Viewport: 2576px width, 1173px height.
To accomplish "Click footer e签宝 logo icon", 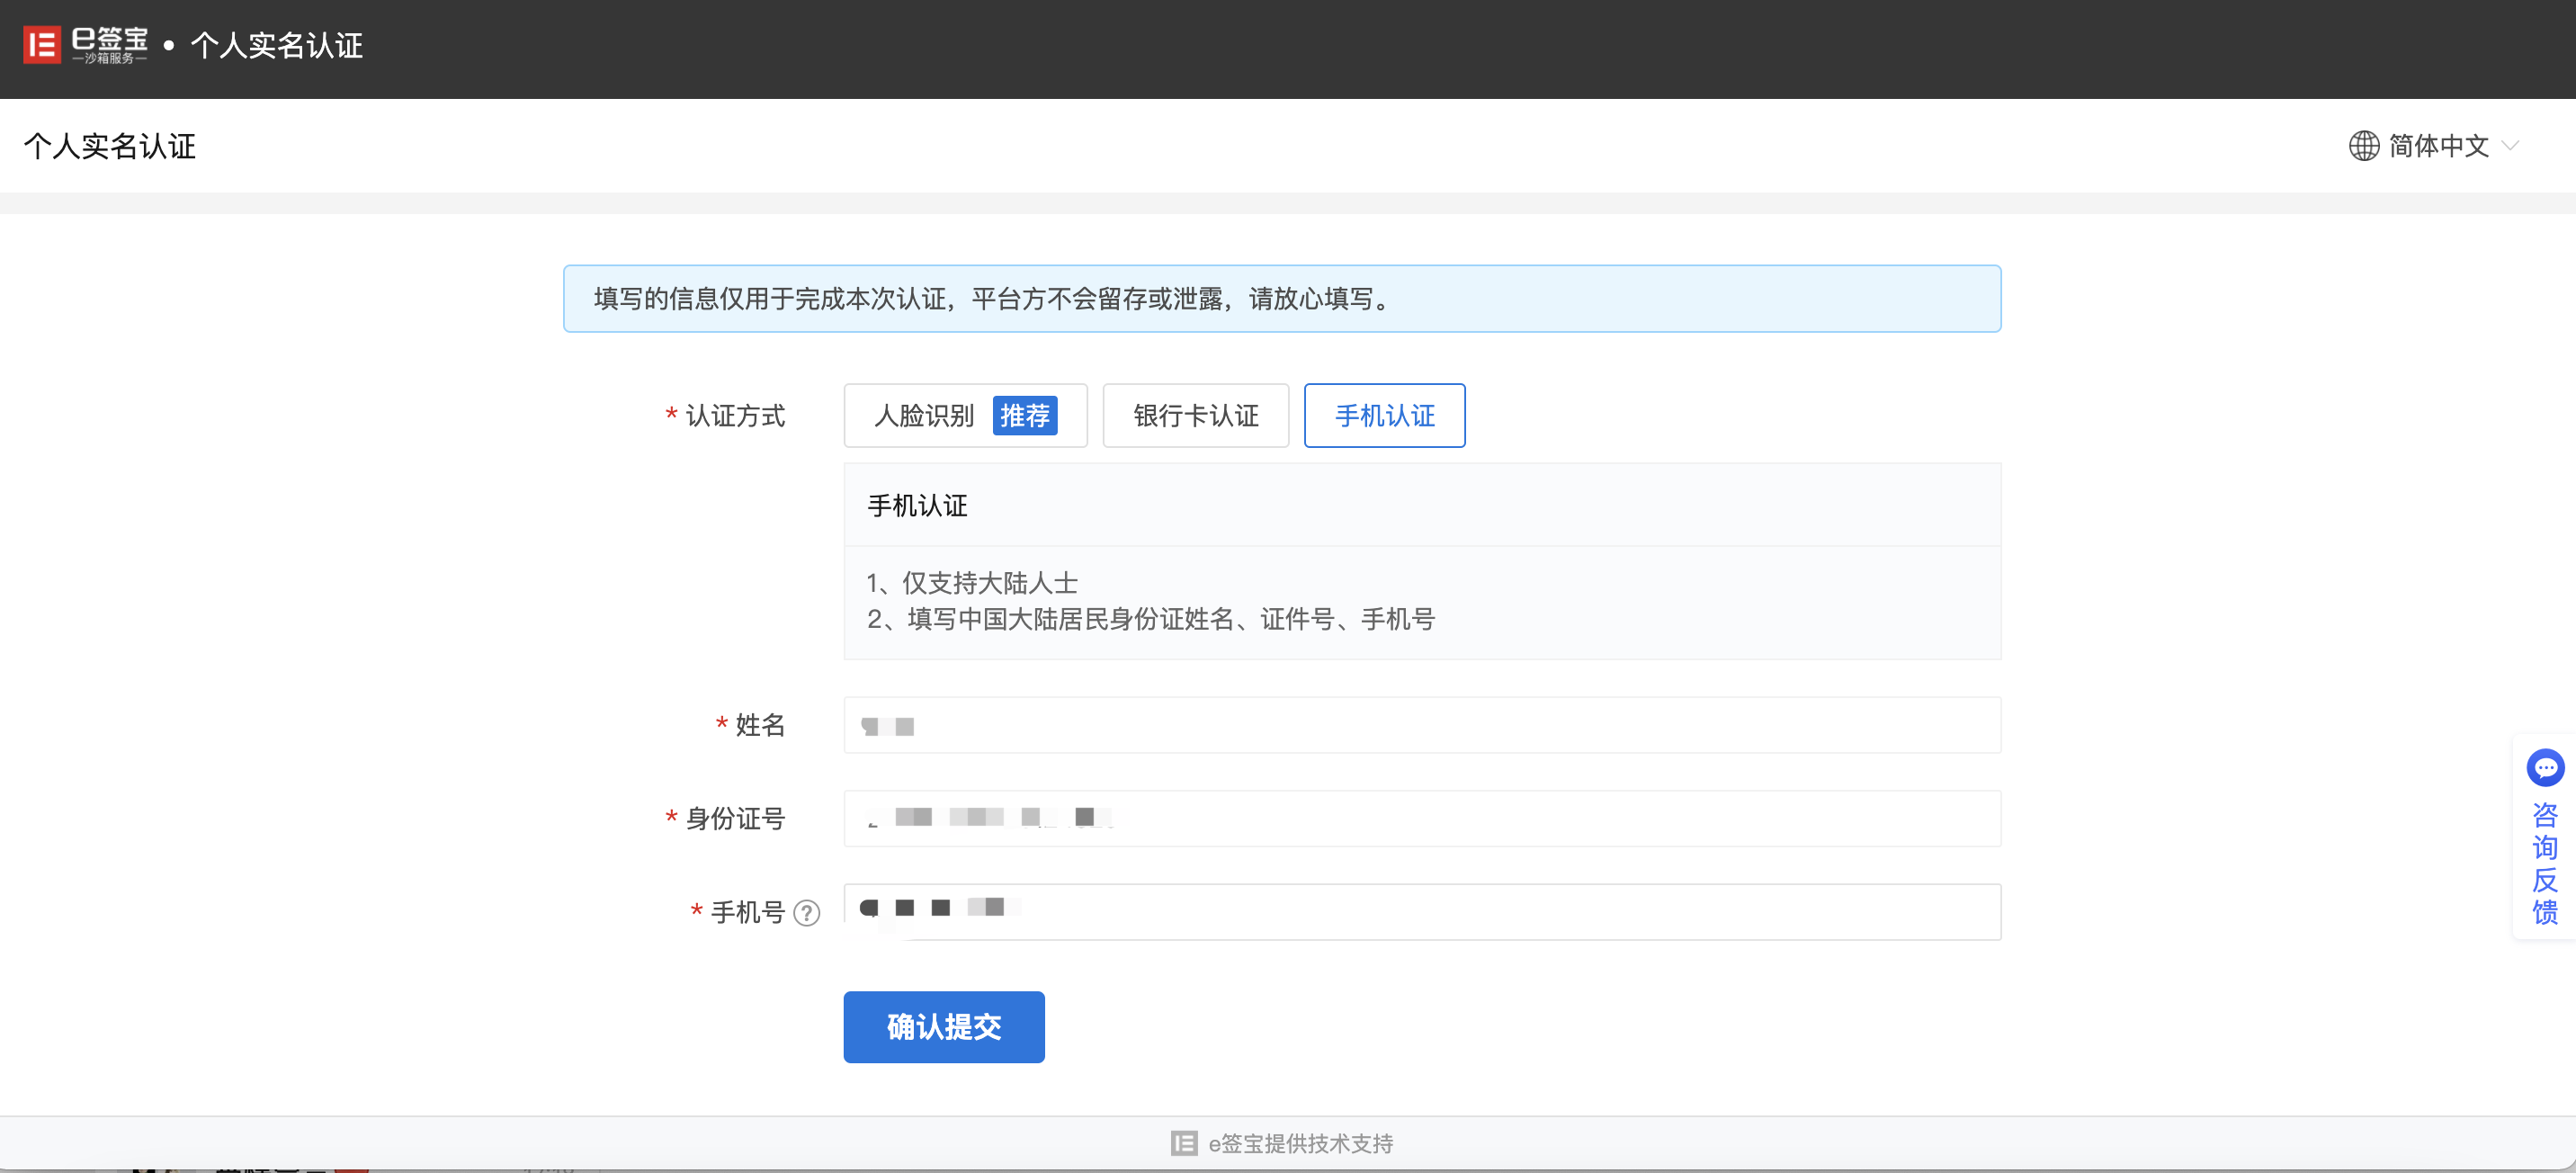I will [1183, 1143].
